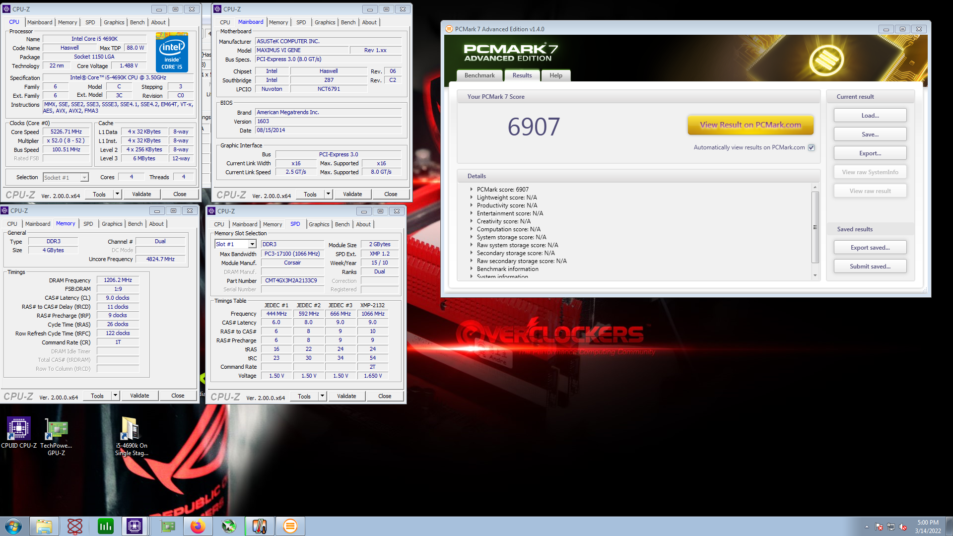This screenshot has height=536, width=953.
Task: Click the Details list scrollbar thumb
Action: (x=815, y=227)
